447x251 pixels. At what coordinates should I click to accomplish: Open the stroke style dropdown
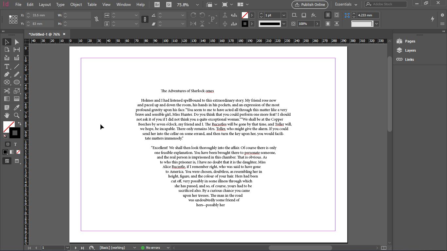[284, 24]
